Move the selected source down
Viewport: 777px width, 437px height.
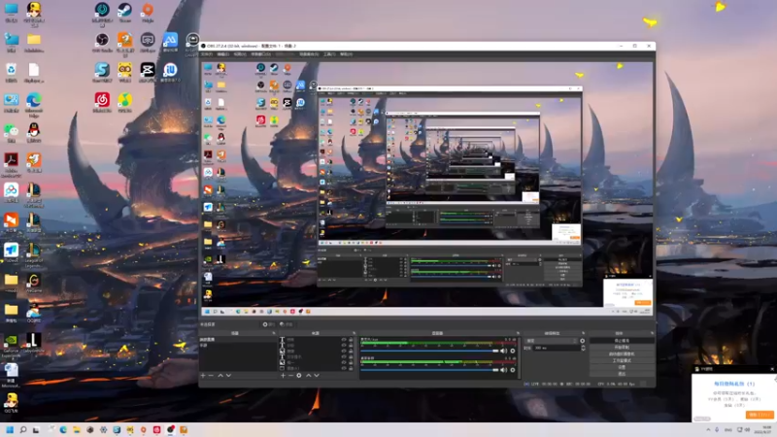pyautogui.click(x=317, y=376)
